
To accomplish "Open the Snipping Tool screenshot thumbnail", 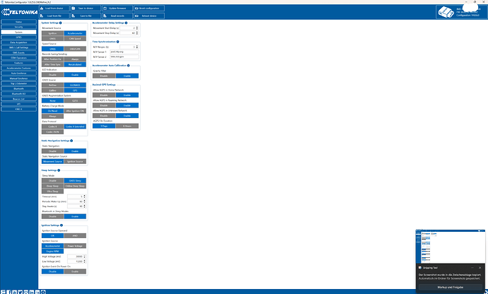I will (x=451, y=247).
